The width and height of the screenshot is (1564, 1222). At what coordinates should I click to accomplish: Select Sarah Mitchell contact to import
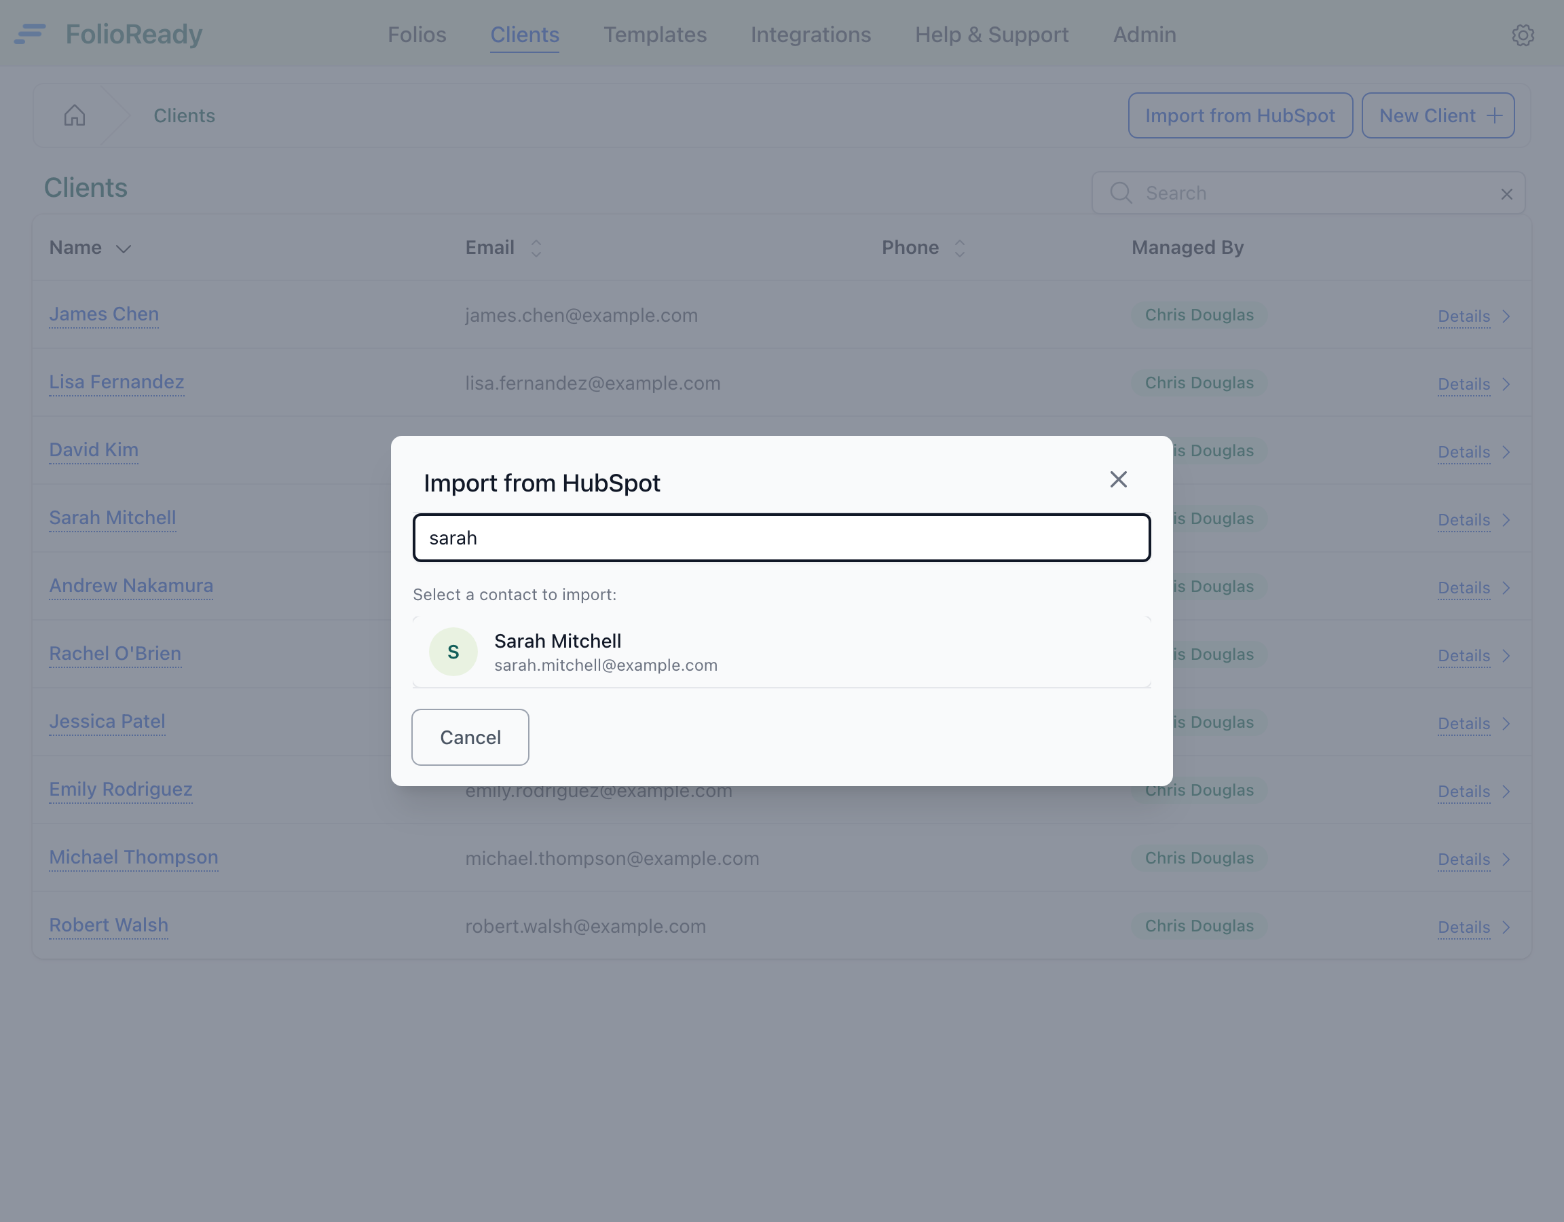pyautogui.click(x=781, y=652)
